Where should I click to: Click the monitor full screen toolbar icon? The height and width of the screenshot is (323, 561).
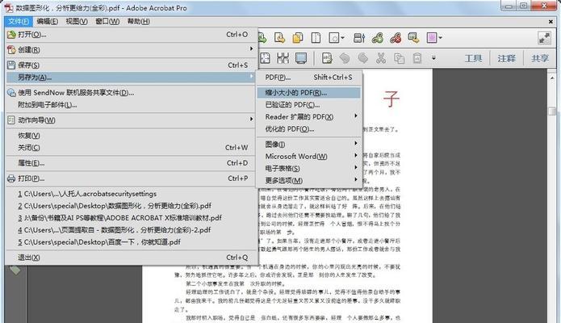pyautogui.click(x=301, y=58)
